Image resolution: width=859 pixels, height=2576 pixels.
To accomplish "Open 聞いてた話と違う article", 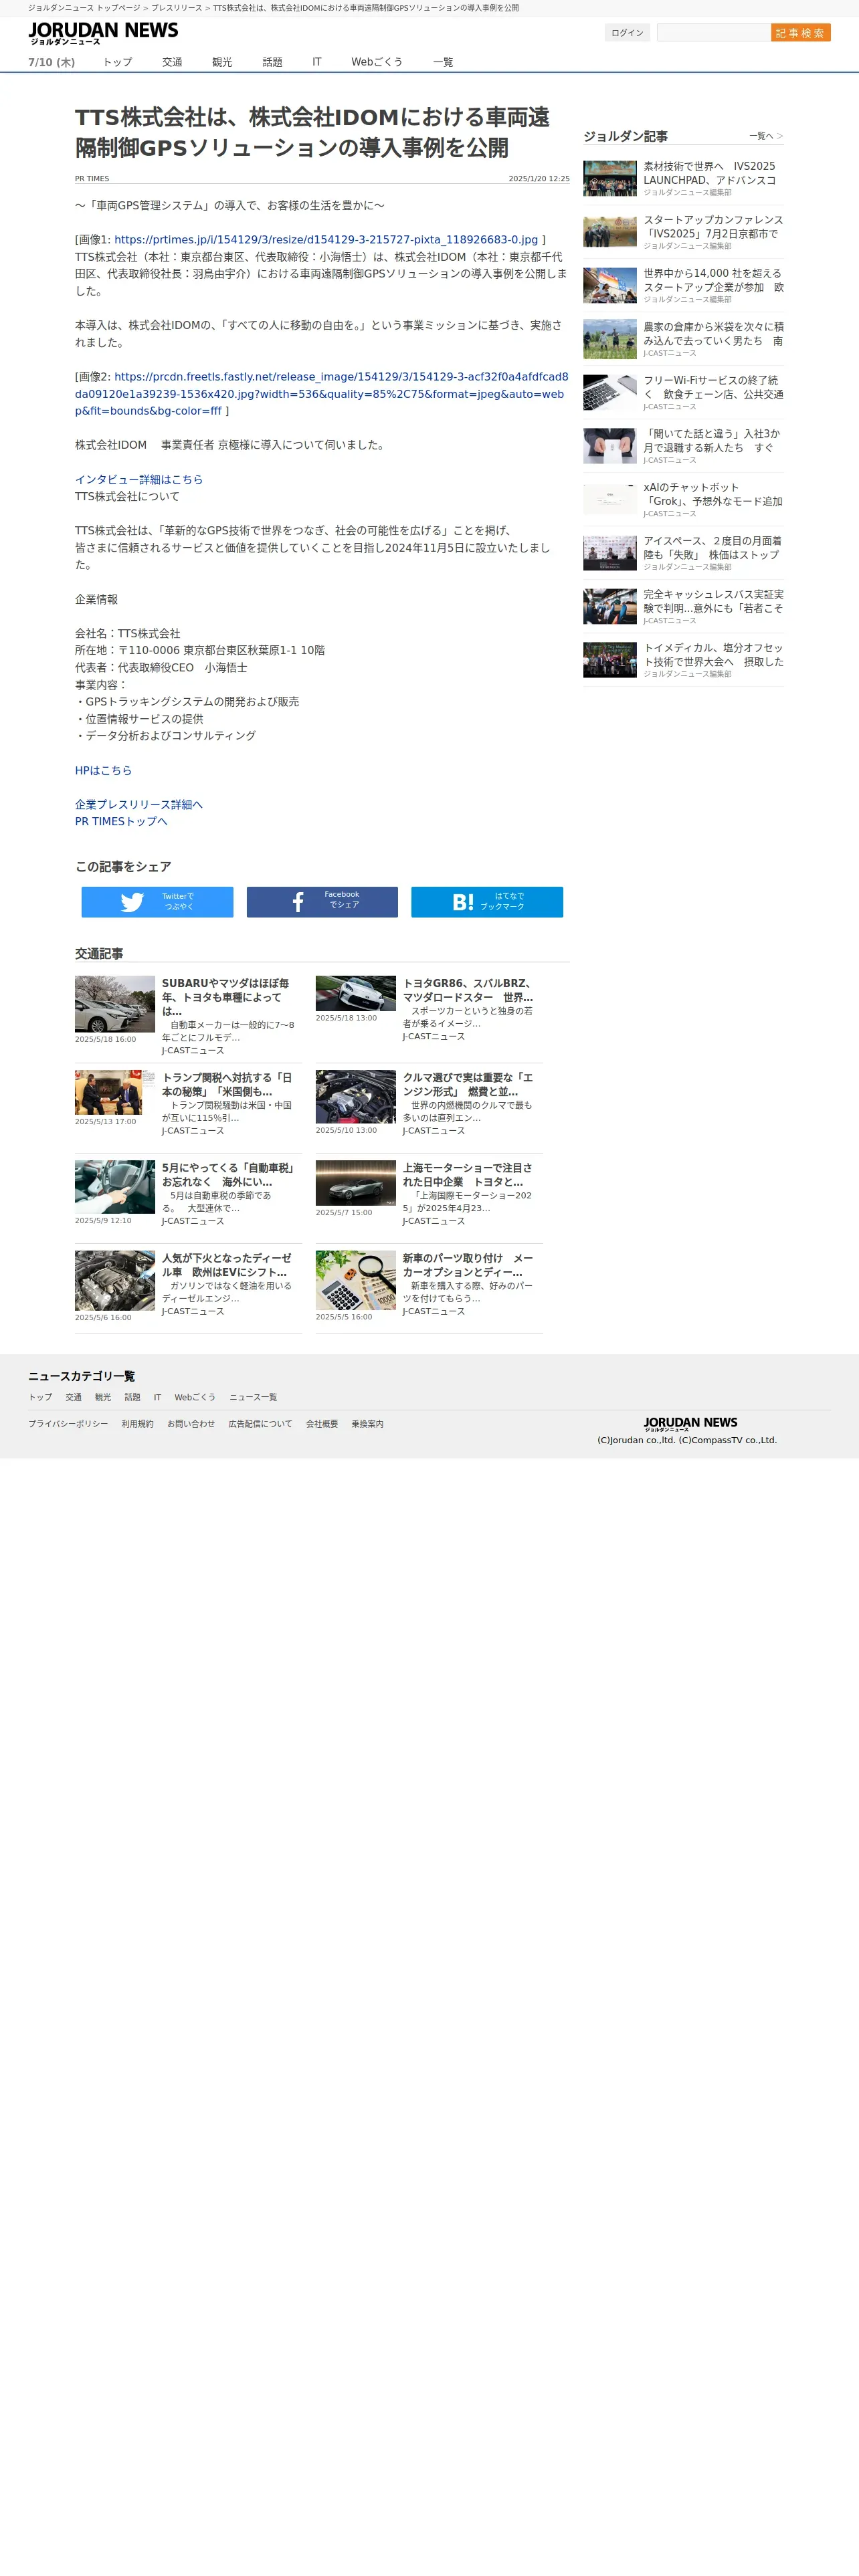I will (713, 441).
